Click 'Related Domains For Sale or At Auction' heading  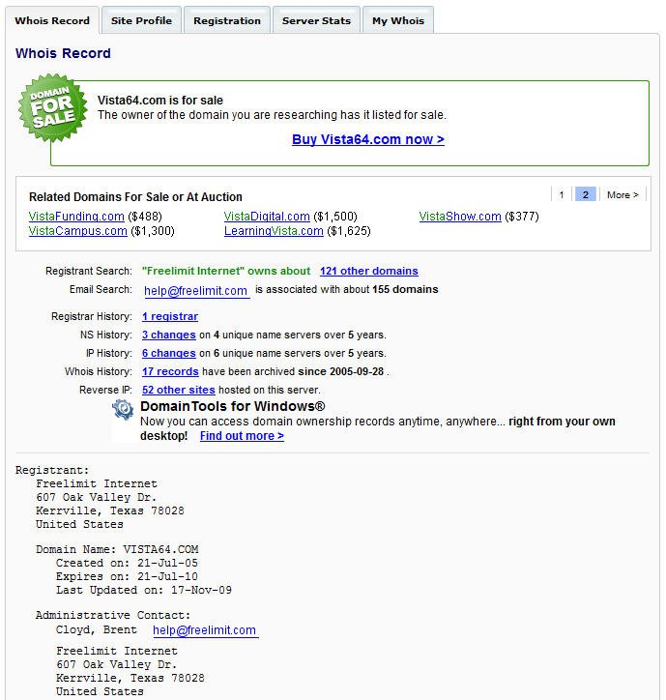[135, 197]
